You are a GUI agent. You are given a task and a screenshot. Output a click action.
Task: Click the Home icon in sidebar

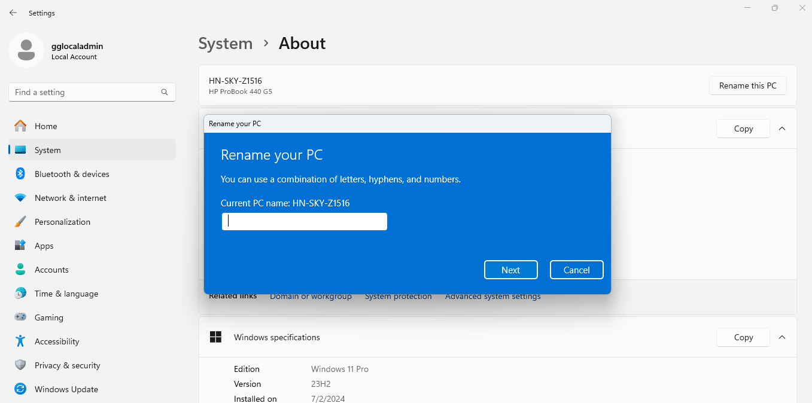click(20, 126)
